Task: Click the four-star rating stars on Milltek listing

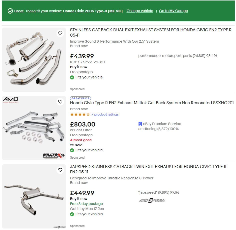Action: pyautogui.click(x=80, y=114)
